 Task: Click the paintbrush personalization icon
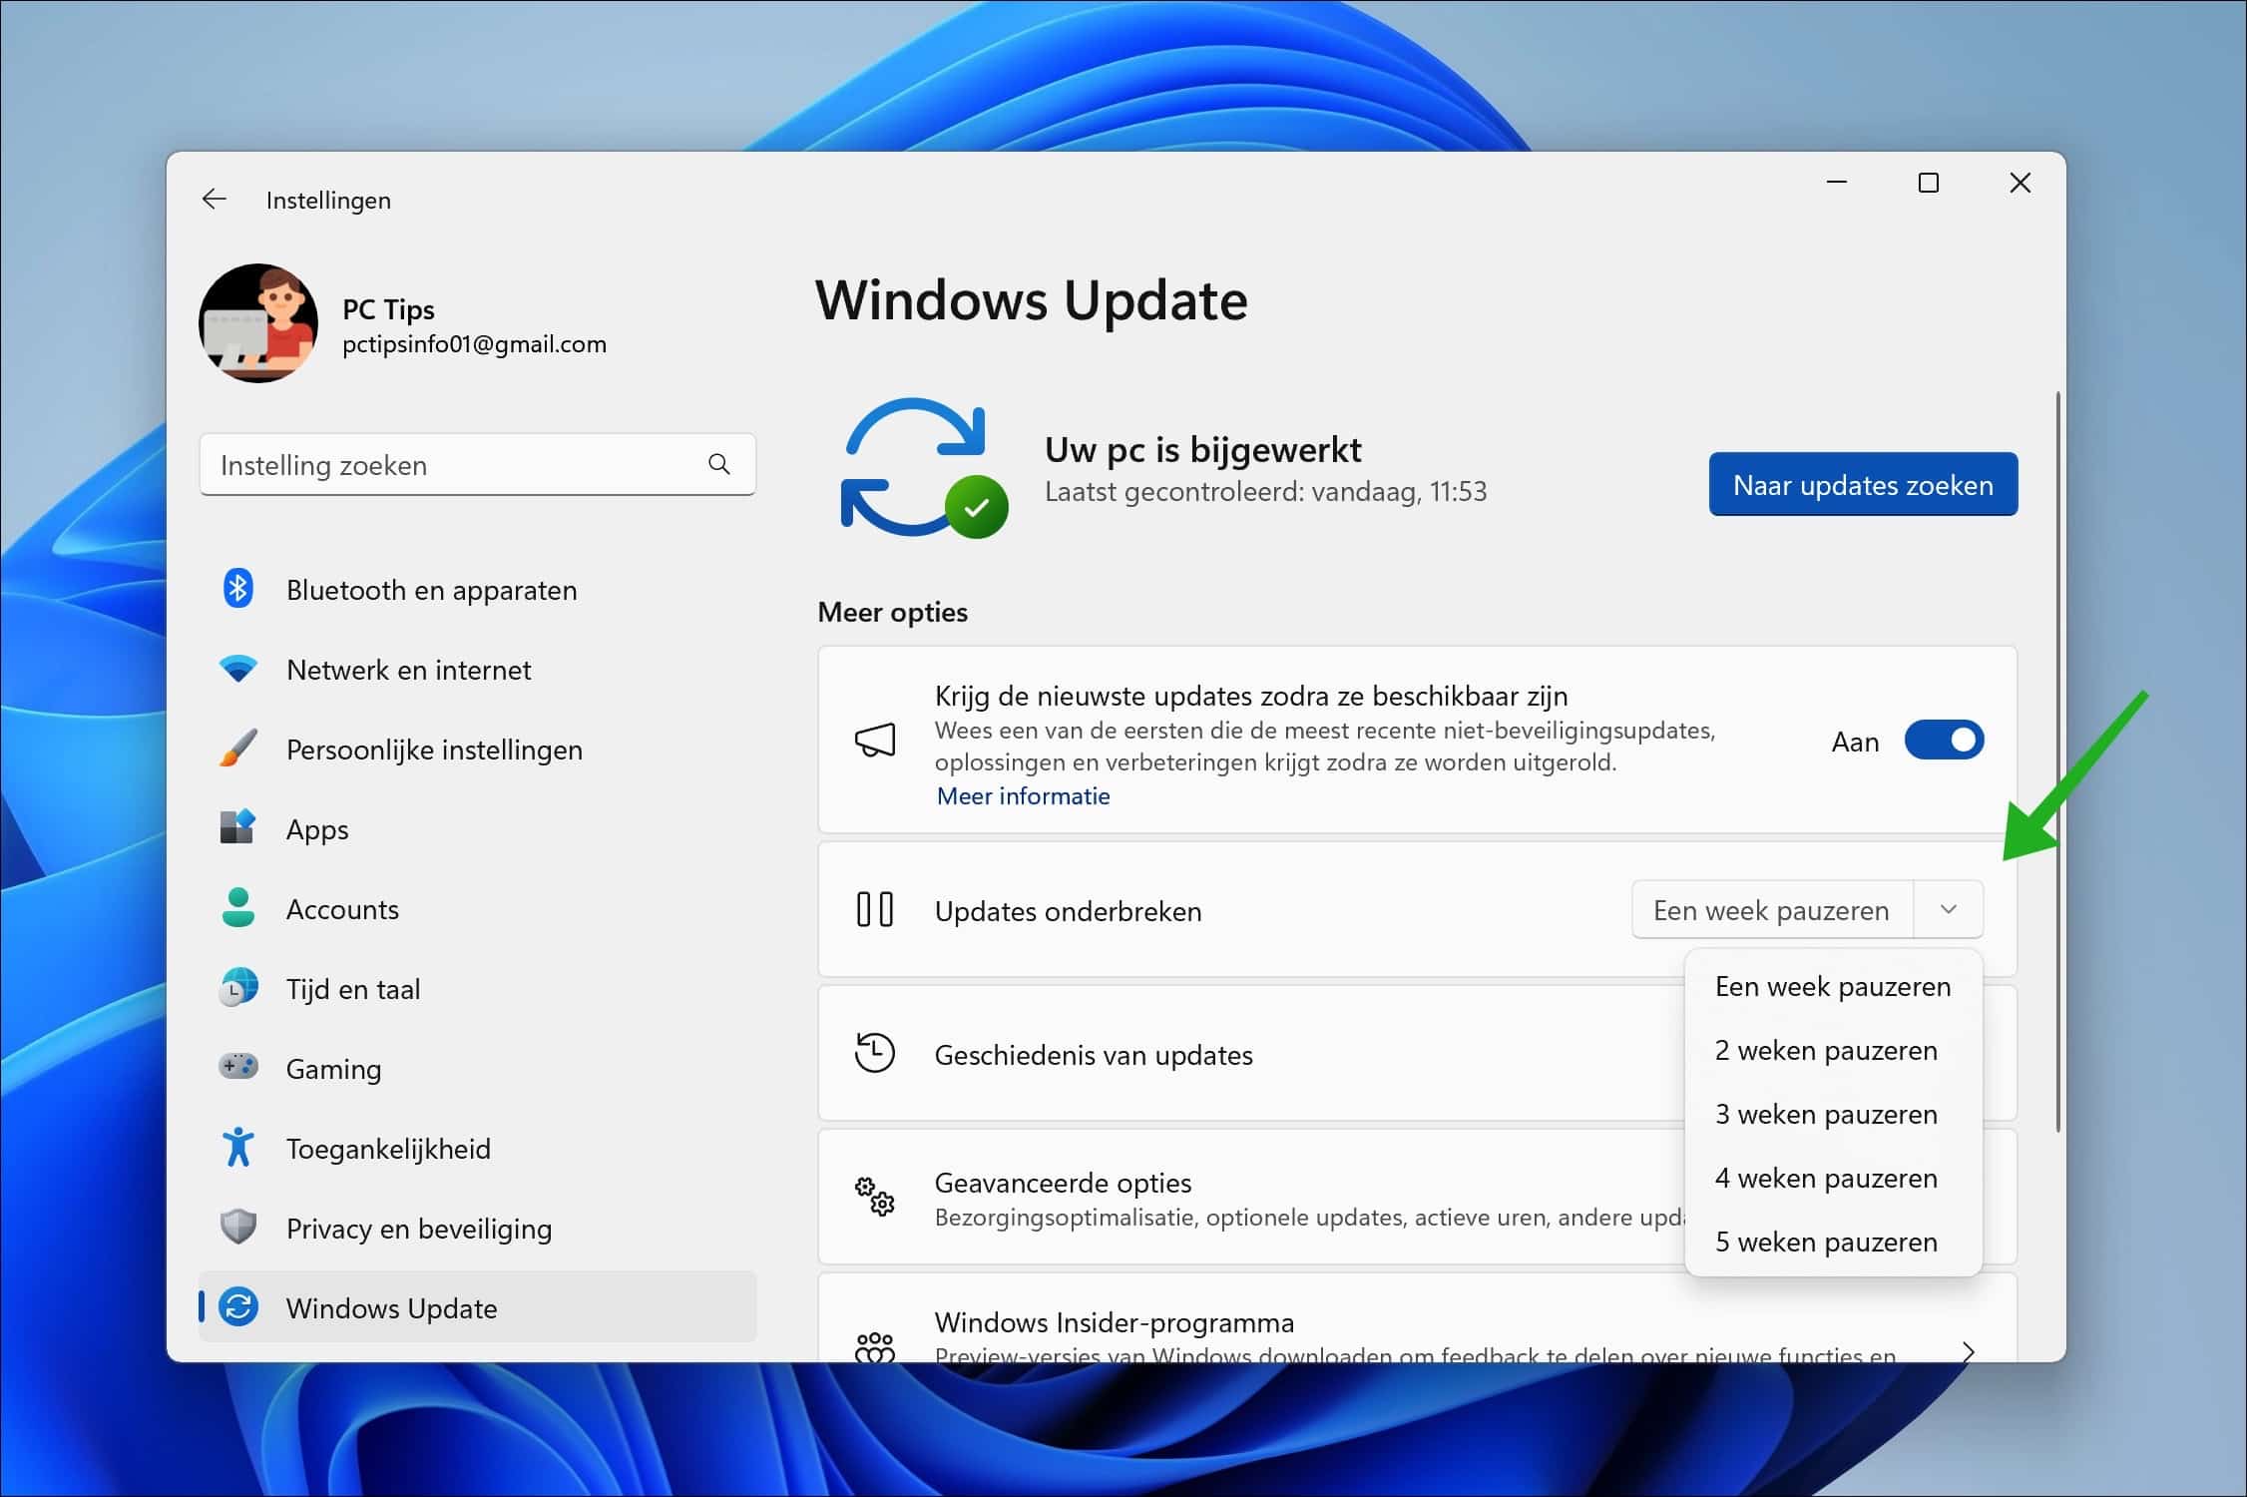tap(237, 748)
